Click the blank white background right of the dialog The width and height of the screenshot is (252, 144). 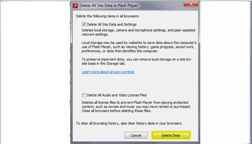pyautogui.click(x=226, y=72)
